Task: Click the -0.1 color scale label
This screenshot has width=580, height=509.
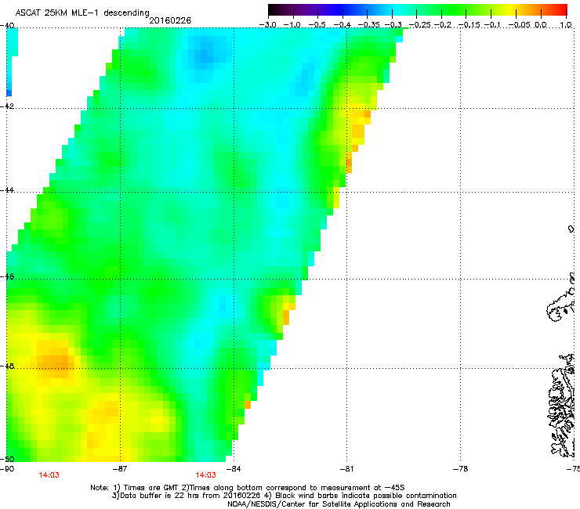Action: (x=492, y=25)
